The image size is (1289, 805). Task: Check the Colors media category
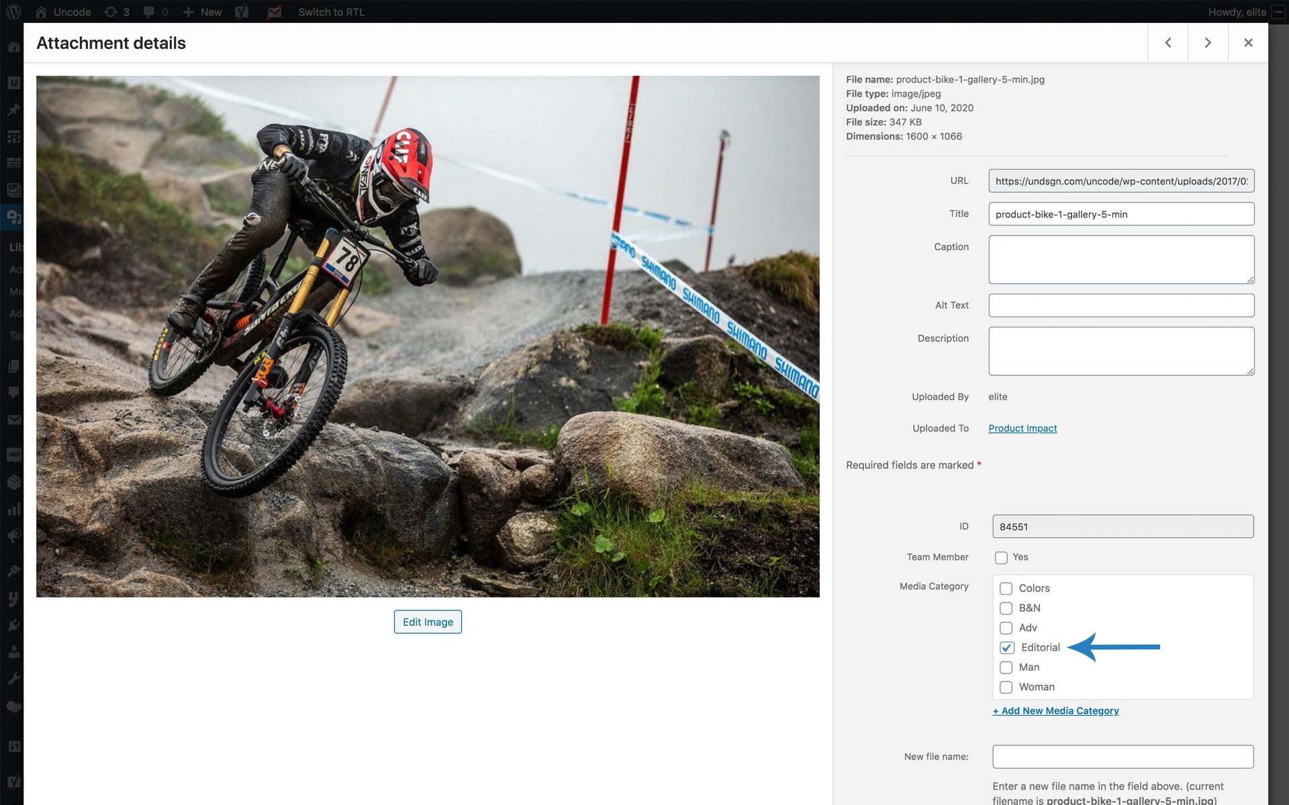click(1006, 588)
